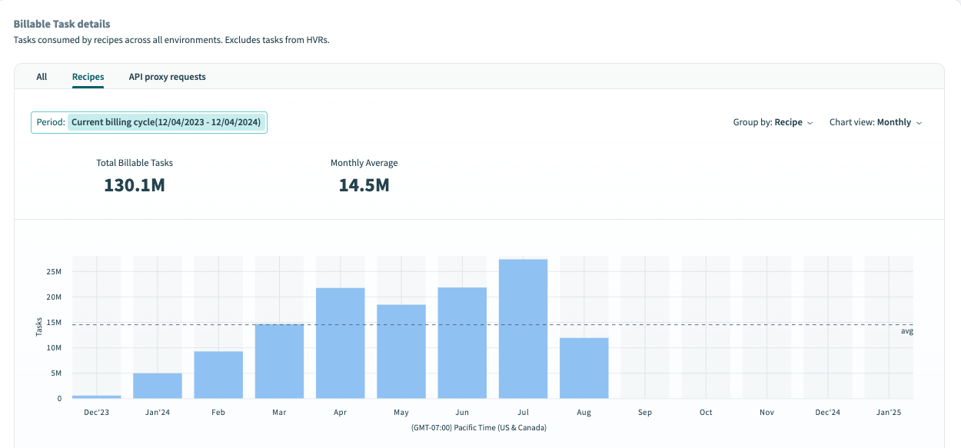The height and width of the screenshot is (448, 961).
Task: Click the current billing cycle date range
Action: pos(167,122)
